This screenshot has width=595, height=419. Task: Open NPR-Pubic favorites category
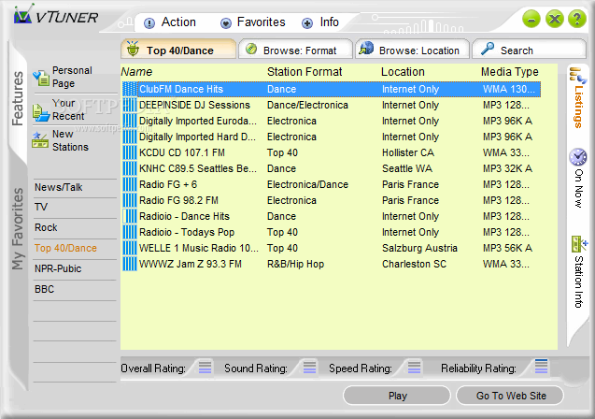pyautogui.click(x=58, y=268)
